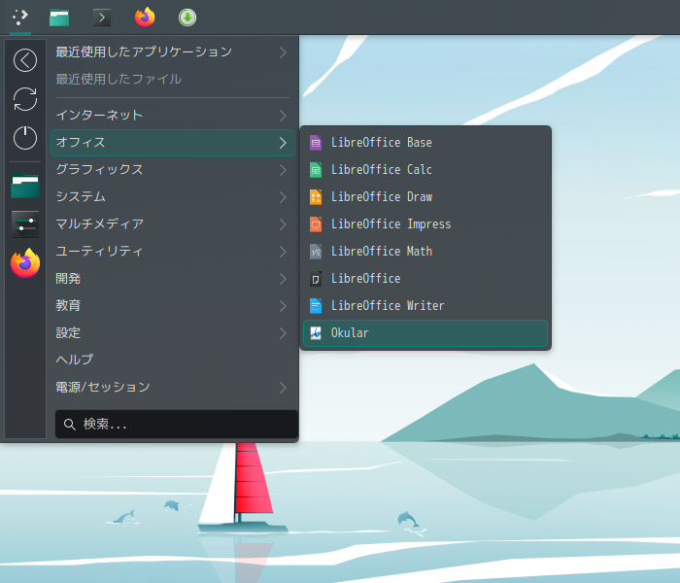
Task: Launch the terminal from the top panel
Action: (x=102, y=17)
